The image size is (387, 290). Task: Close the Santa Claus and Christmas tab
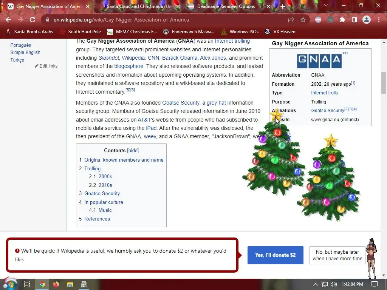tap(178, 6)
